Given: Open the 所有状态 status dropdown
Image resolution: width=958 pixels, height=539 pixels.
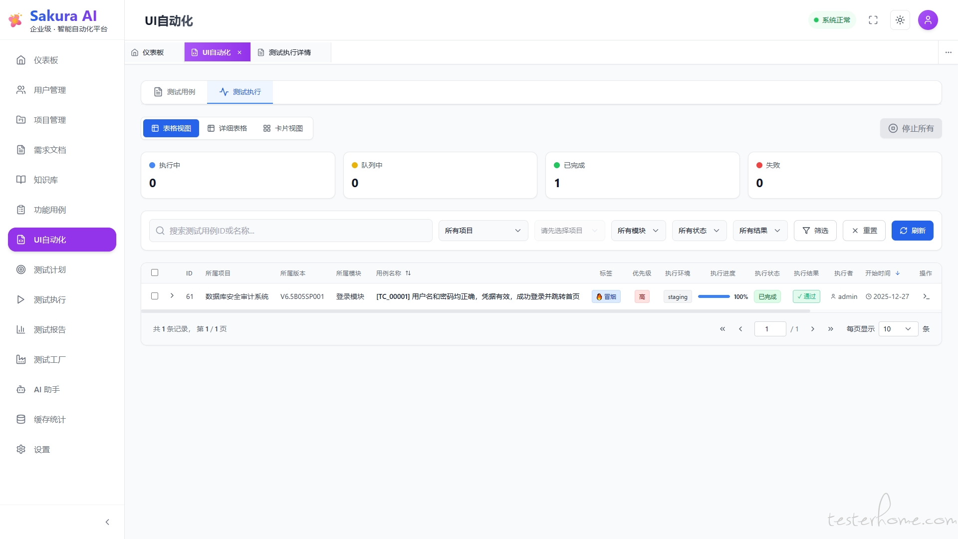Looking at the screenshot, I should (x=699, y=231).
